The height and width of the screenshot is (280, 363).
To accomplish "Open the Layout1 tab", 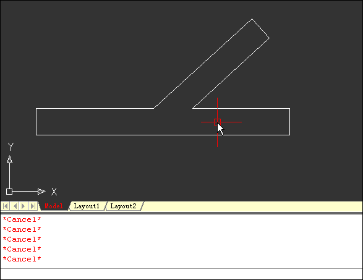I will click(x=87, y=206).
